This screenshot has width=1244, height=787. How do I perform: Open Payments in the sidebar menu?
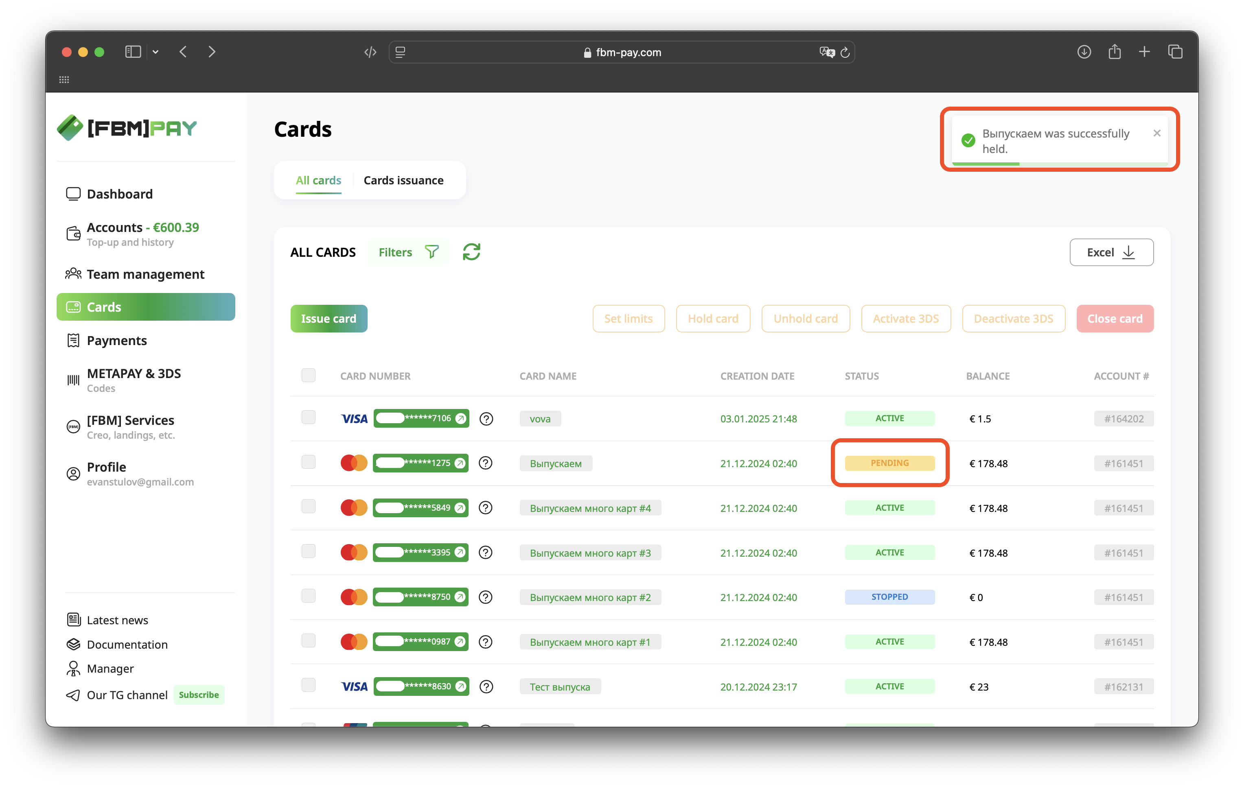click(x=117, y=340)
